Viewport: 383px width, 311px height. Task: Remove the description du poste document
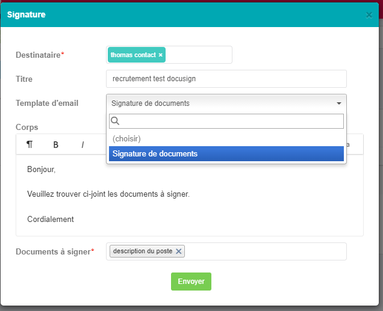pos(179,251)
